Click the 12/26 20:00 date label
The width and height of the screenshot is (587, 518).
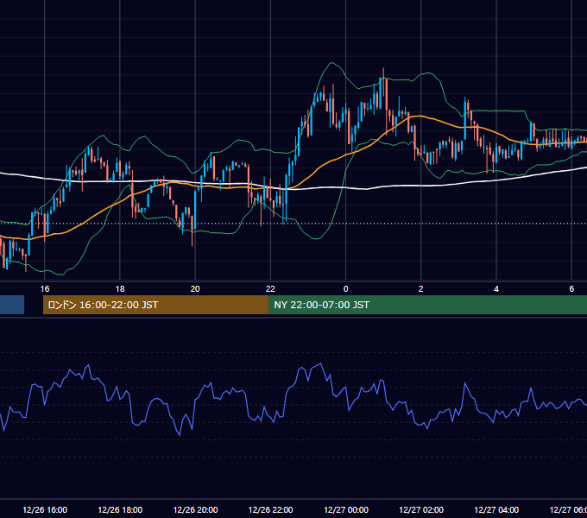point(195,509)
